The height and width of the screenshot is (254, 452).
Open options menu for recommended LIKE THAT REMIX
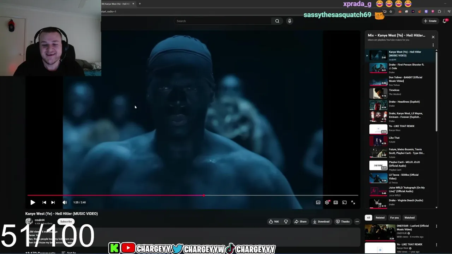[436, 244]
